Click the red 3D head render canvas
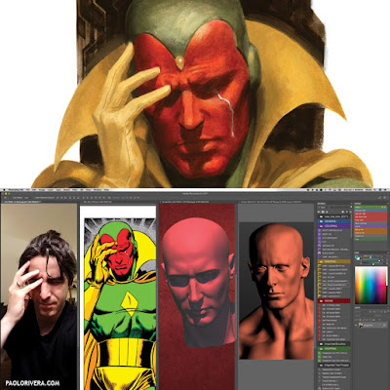The width and height of the screenshot is (390, 390). [197, 296]
